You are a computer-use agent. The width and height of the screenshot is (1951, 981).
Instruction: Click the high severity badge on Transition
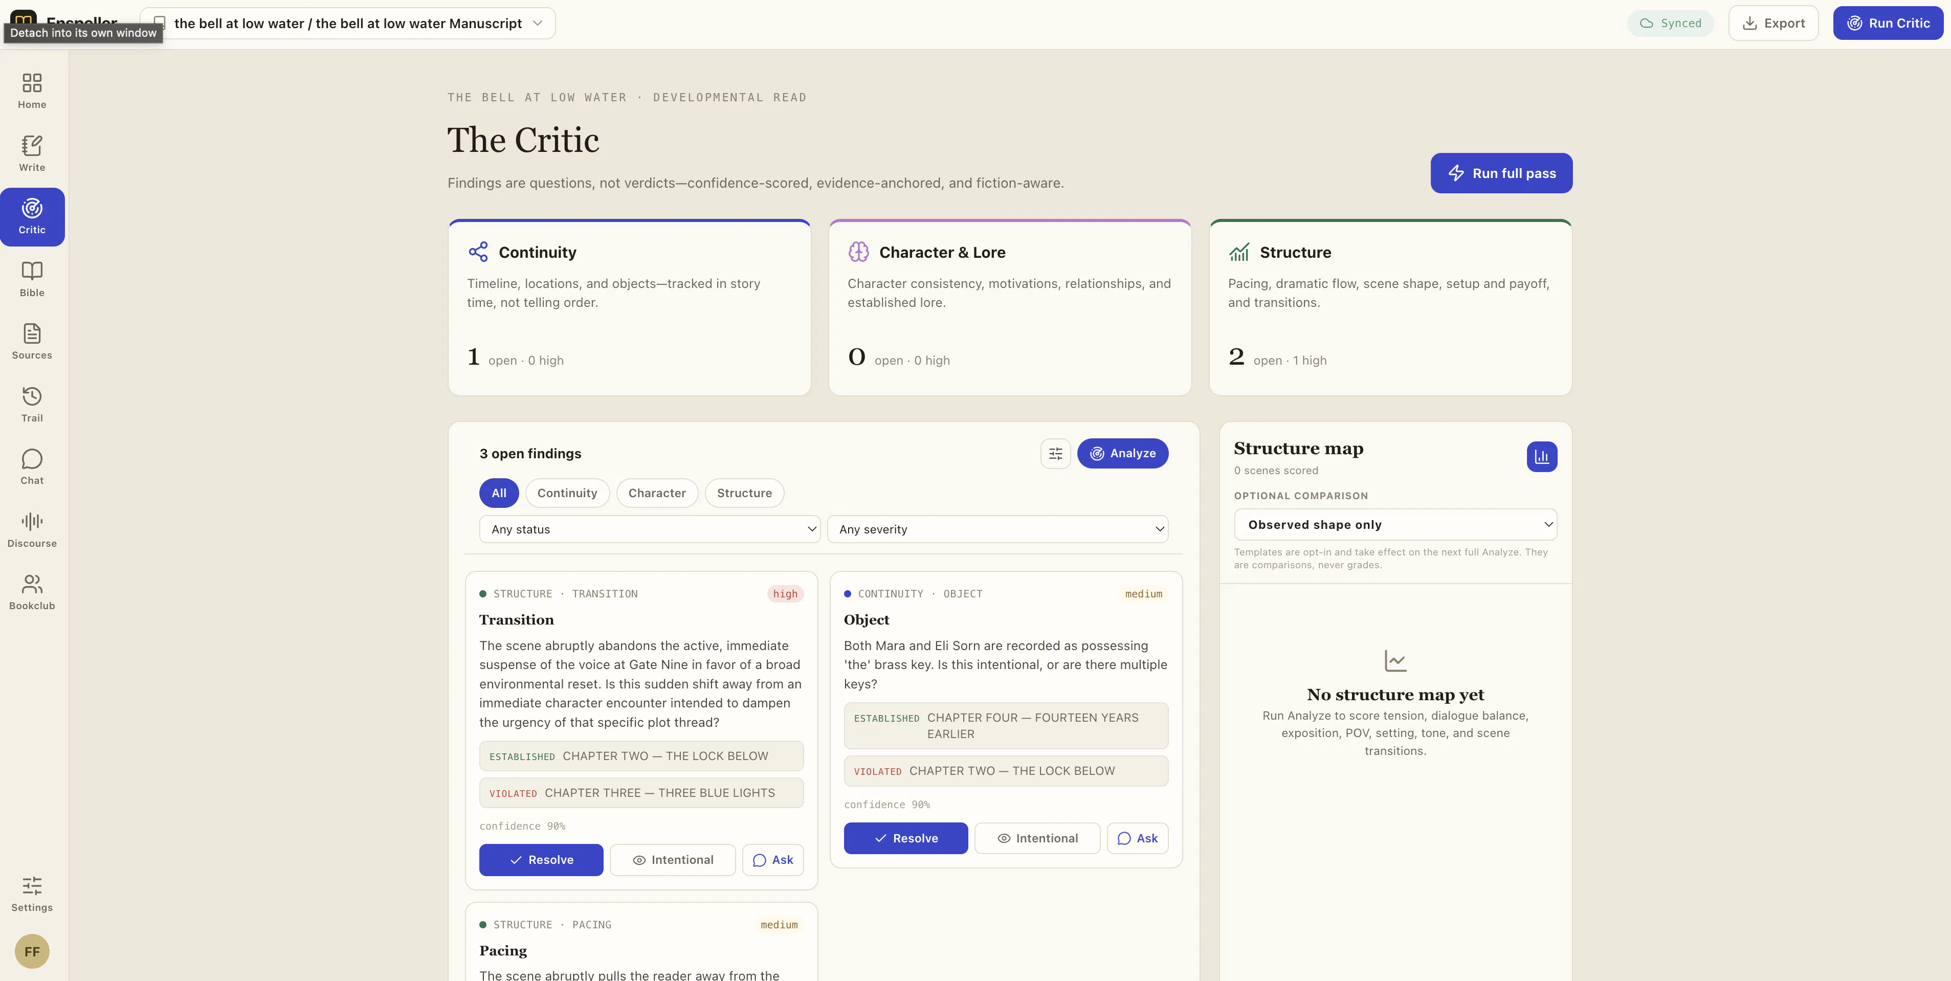[785, 595]
